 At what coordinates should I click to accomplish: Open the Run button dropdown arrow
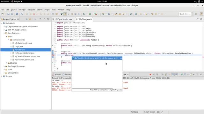pyautogui.click(x=93, y=14)
